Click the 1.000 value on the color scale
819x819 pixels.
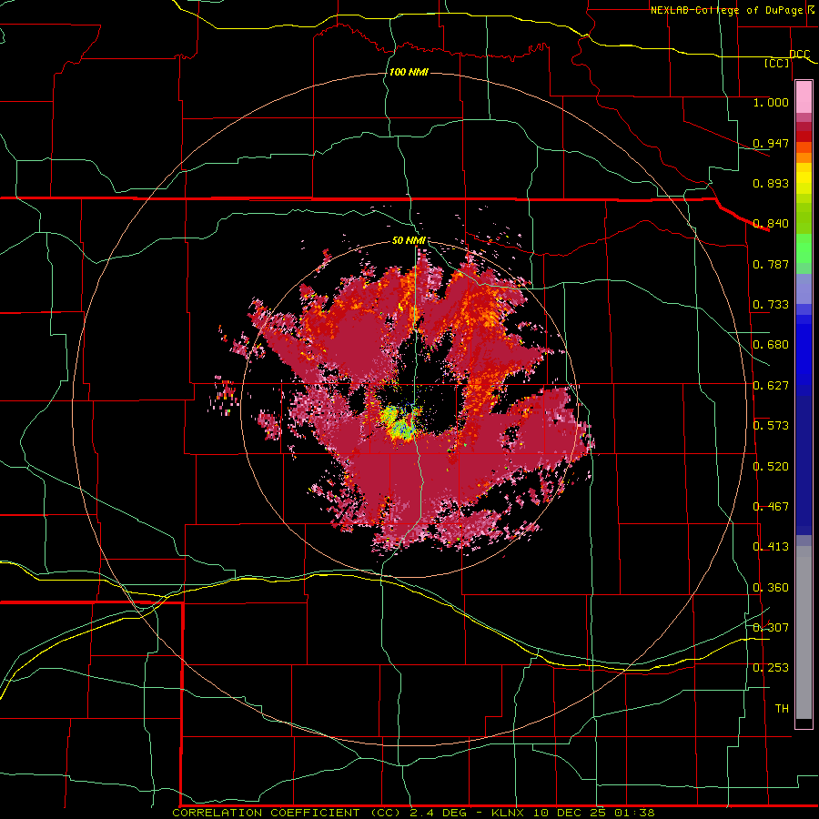pyautogui.click(x=771, y=102)
